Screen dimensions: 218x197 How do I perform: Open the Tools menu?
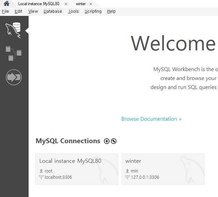(x=73, y=11)
